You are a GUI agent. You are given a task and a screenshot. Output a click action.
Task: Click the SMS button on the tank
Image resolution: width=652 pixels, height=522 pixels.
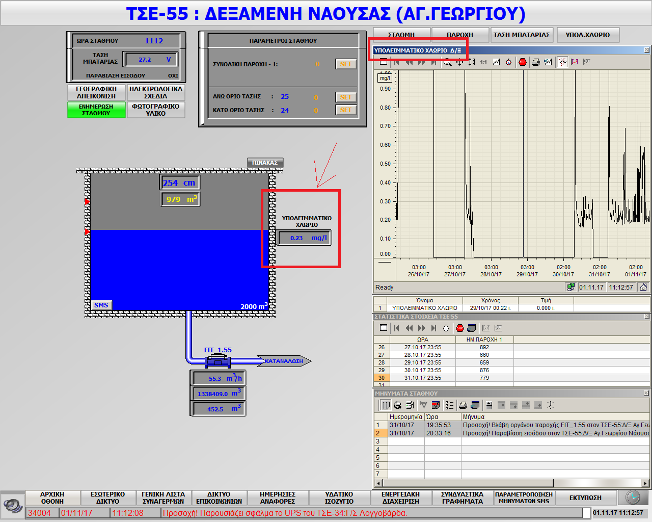[101, 305]
